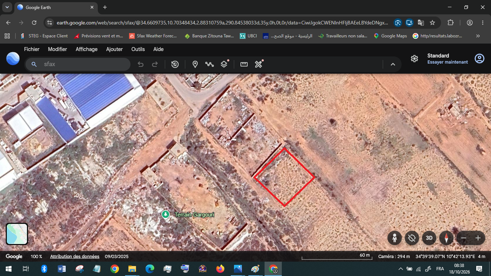Open the Fichier menu
The height and width of the screenshot is (276, 491).
pyautogui.click(x=32, y=49)
